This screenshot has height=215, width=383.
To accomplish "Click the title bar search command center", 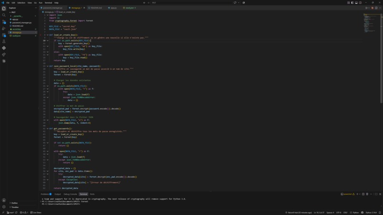I will (191, 3).
